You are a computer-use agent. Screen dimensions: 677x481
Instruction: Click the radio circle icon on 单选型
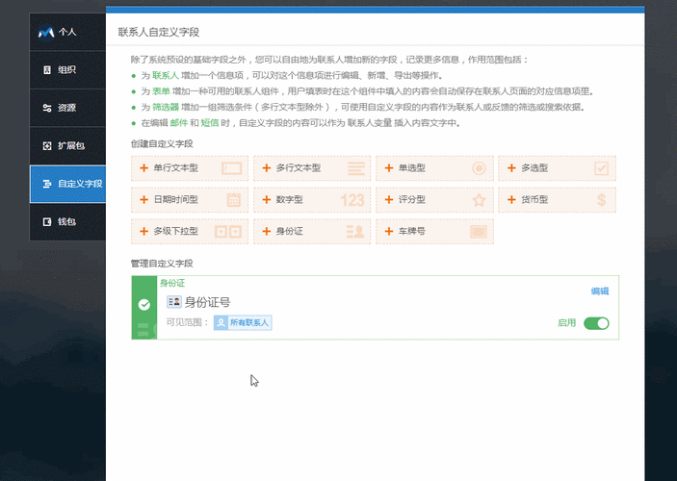coord(479,168)
